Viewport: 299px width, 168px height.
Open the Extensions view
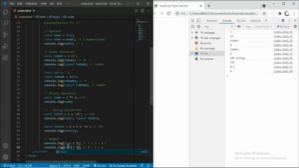point(5,57)
